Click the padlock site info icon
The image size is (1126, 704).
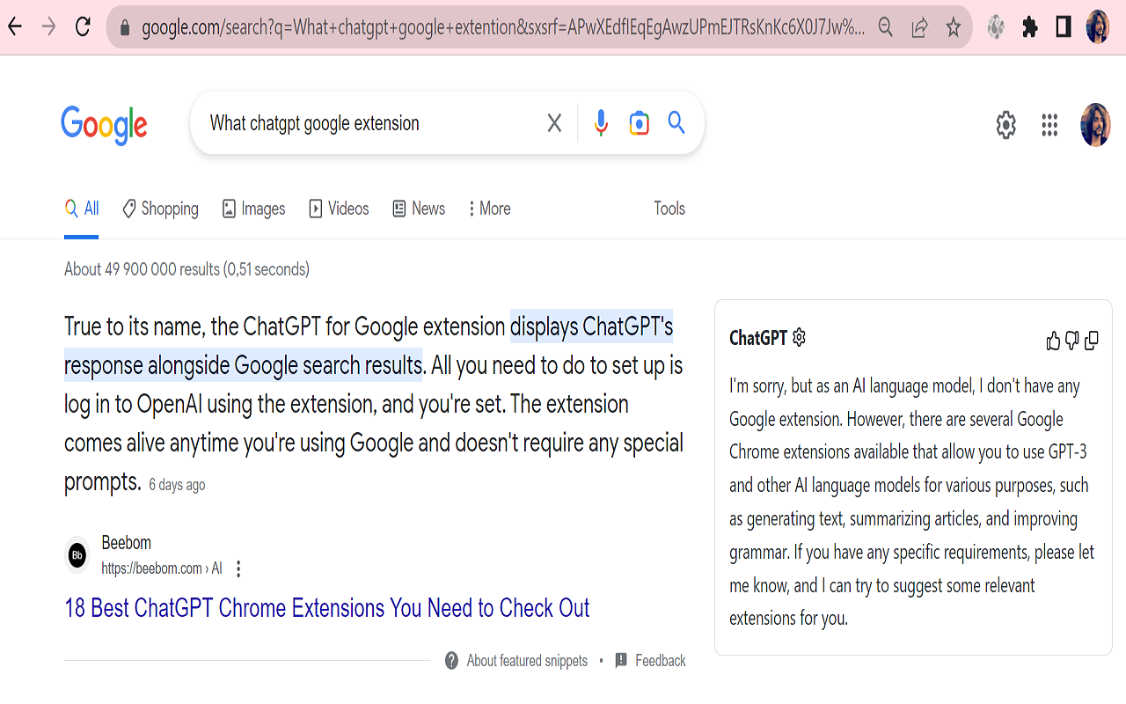click(124, 28)
